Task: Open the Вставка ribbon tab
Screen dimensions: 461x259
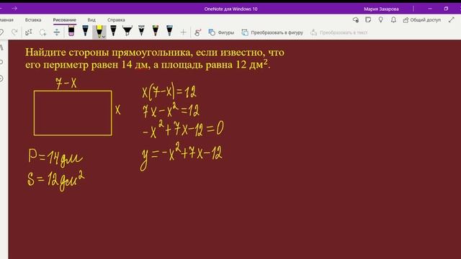Action: 33,20
